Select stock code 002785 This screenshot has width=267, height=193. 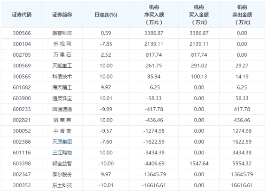(x=22, y=55)
